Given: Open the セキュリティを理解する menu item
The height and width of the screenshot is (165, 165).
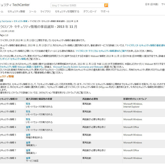Looking at the screenshot, I should click(67, 11).
